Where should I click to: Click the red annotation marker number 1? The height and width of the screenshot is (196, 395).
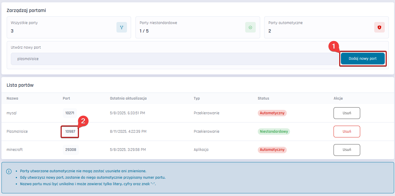click(x=334, y=47)
